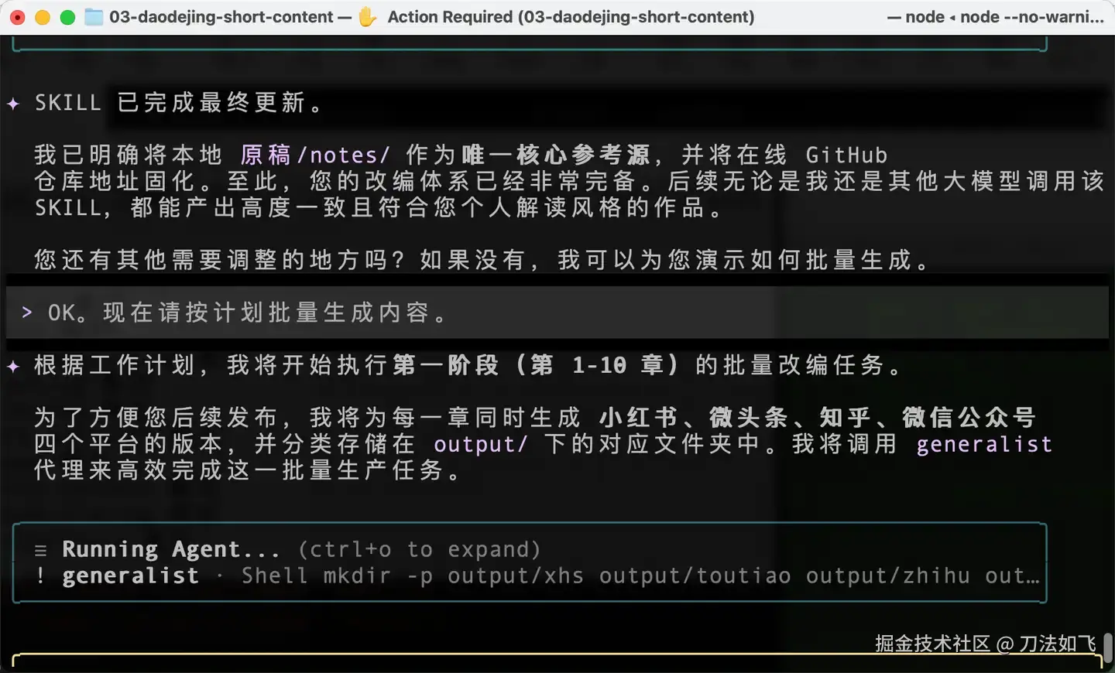Click the exclamation mark beside generalist
Screen dimensions: 1115x673
click(40, 576)
